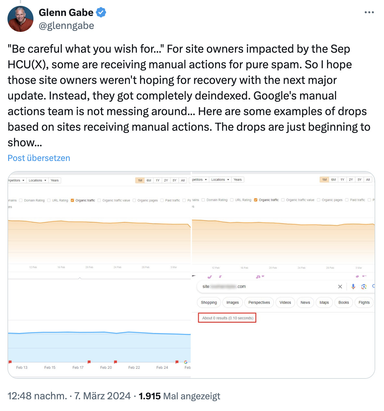Open the Locations dropdown on the right chart
This screenshot has width=384, height=411.
[x=220, y=179]
